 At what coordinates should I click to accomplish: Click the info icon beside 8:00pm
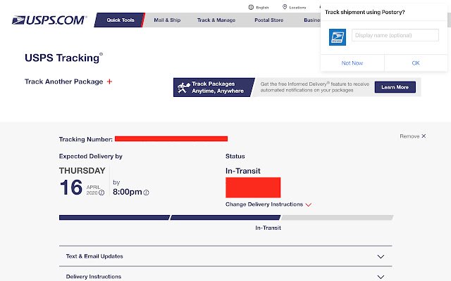(x=146, y=192)
